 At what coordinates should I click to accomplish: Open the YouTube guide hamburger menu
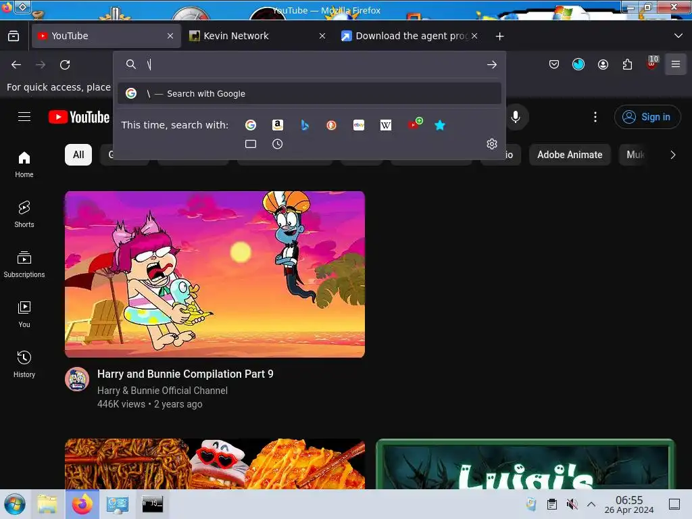24,116
